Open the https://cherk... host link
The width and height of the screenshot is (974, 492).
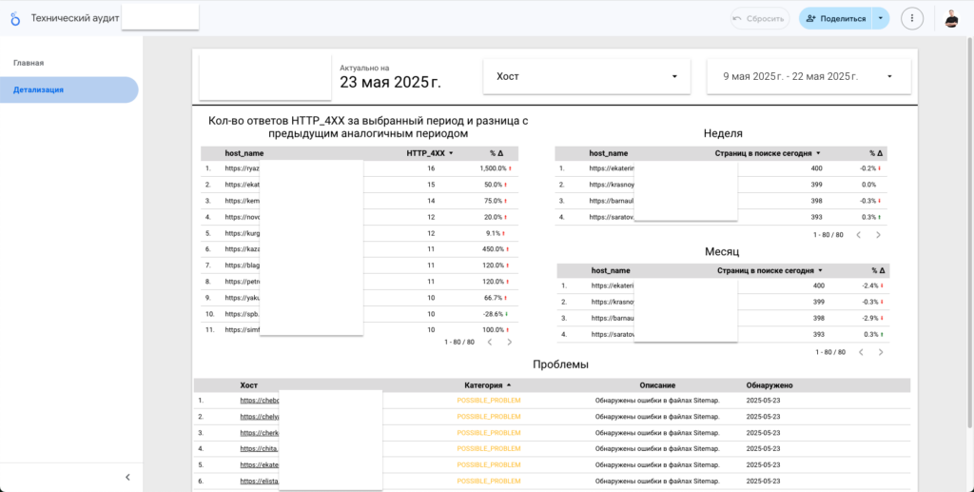[260, 432]
